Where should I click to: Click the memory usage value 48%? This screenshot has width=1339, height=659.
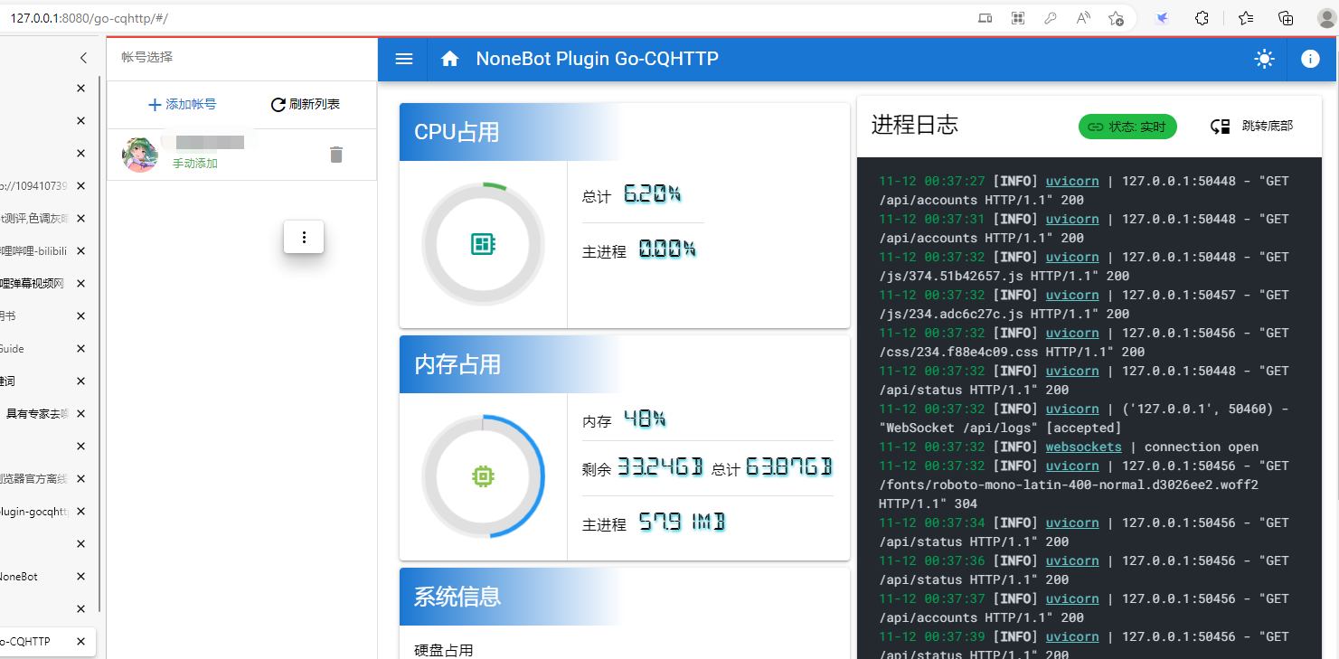(x=645, y=419)
